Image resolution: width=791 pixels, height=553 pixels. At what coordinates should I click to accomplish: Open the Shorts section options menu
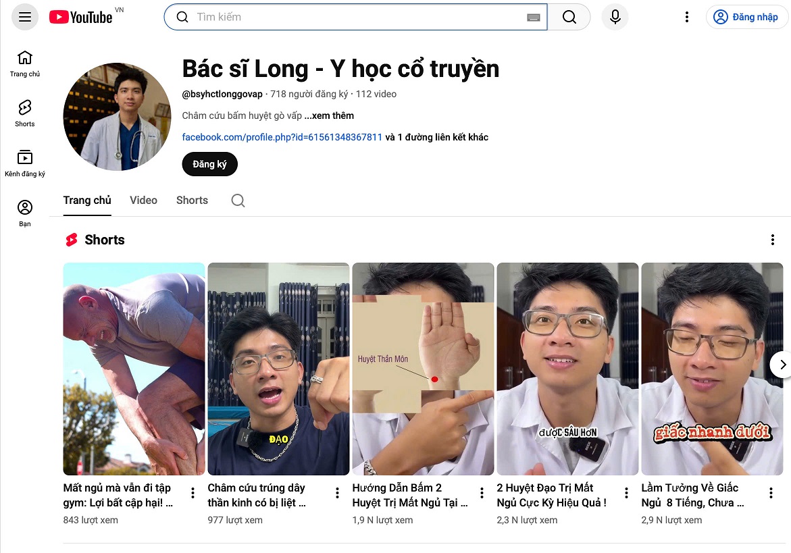click(773, 240)
